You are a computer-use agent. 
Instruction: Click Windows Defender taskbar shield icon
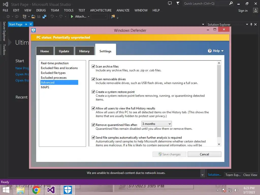68,190
